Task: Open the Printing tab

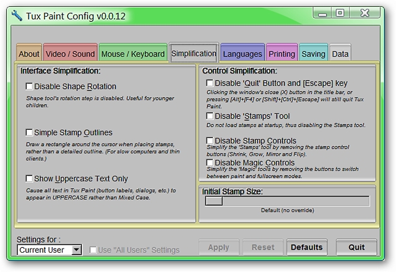Action: coord(282,52)
